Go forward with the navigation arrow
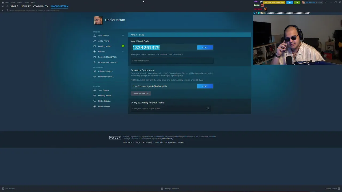The height and width of the screenshot is (192, 342). [x=7, y=6]
